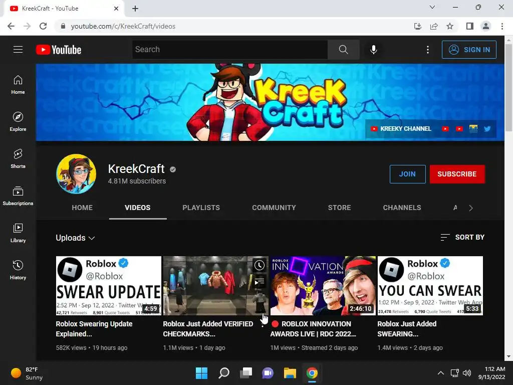Open History in the sidebar

point(18,270)
